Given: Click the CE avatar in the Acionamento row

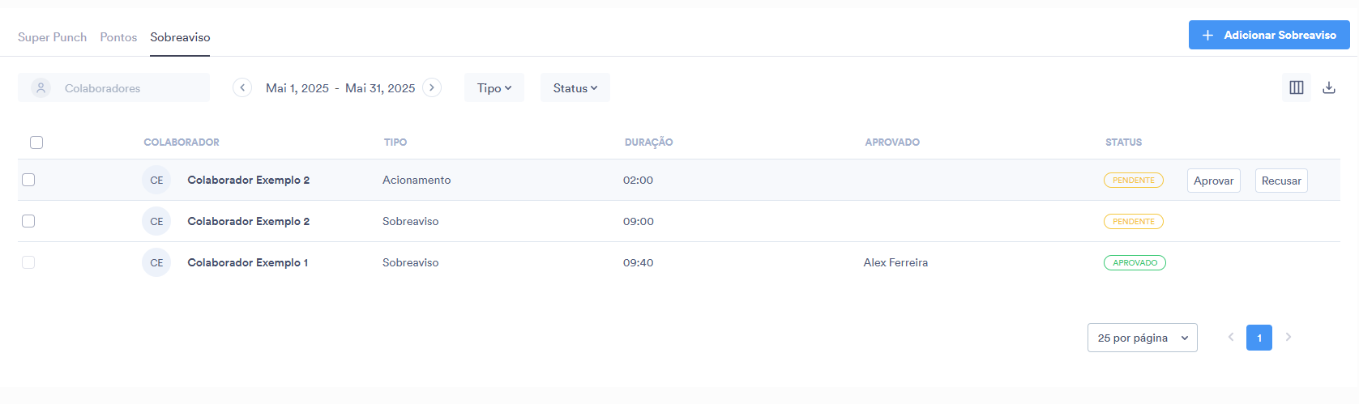Looking at the screenshot, I should (156, 180).
